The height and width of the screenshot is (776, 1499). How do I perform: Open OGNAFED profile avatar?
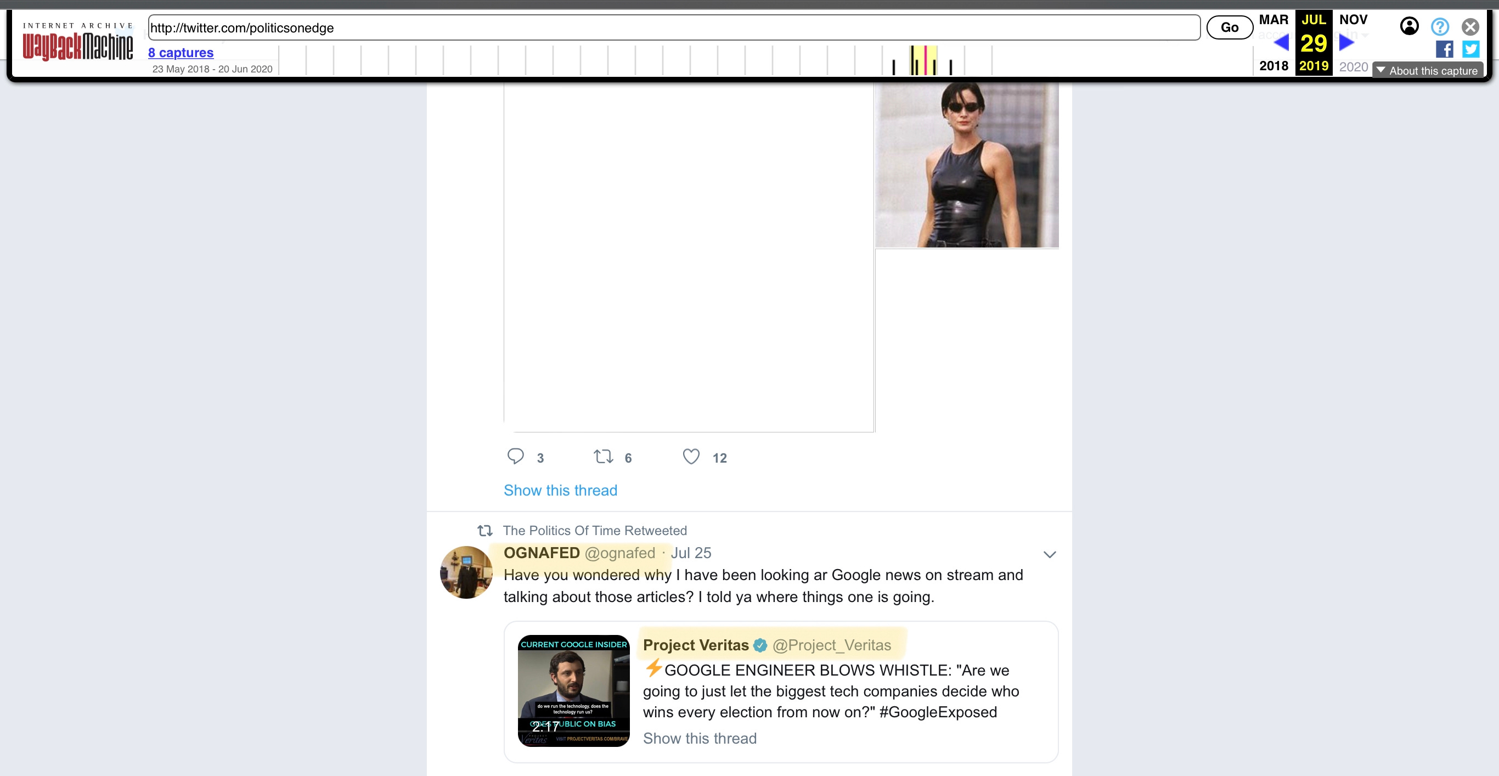tap(466, 572)
